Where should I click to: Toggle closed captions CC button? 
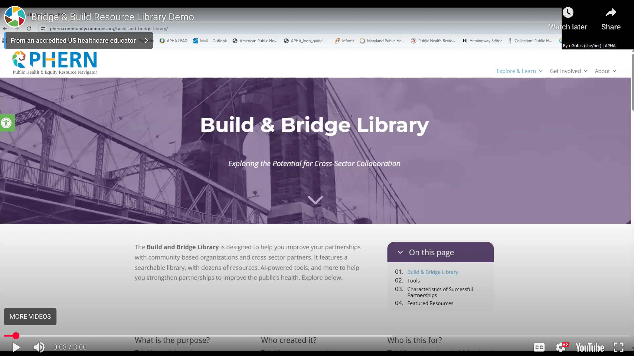coord(539,347)
